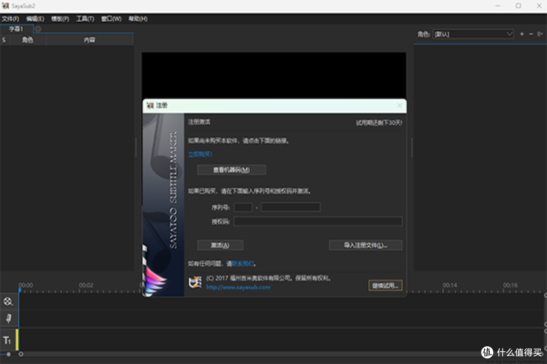Click the video track film reel icon
Viewport: 547px width, 364px height.
8,301
